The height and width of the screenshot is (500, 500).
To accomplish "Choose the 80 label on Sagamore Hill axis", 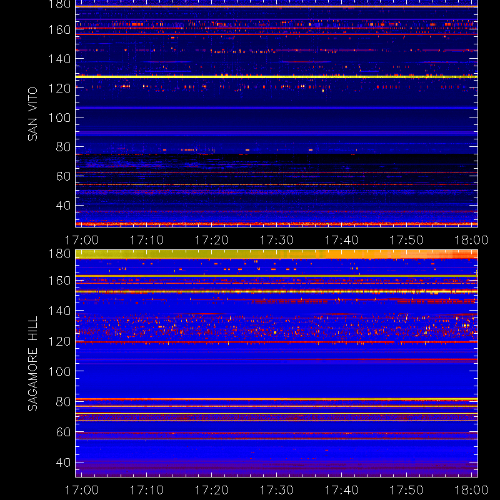I will pyautogui.click(x=63, y=402).
